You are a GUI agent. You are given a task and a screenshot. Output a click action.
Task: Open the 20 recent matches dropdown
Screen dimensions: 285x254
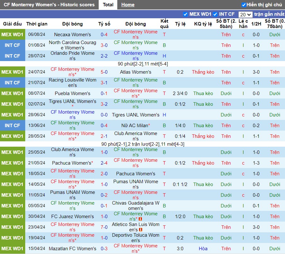tap(245, 14)
